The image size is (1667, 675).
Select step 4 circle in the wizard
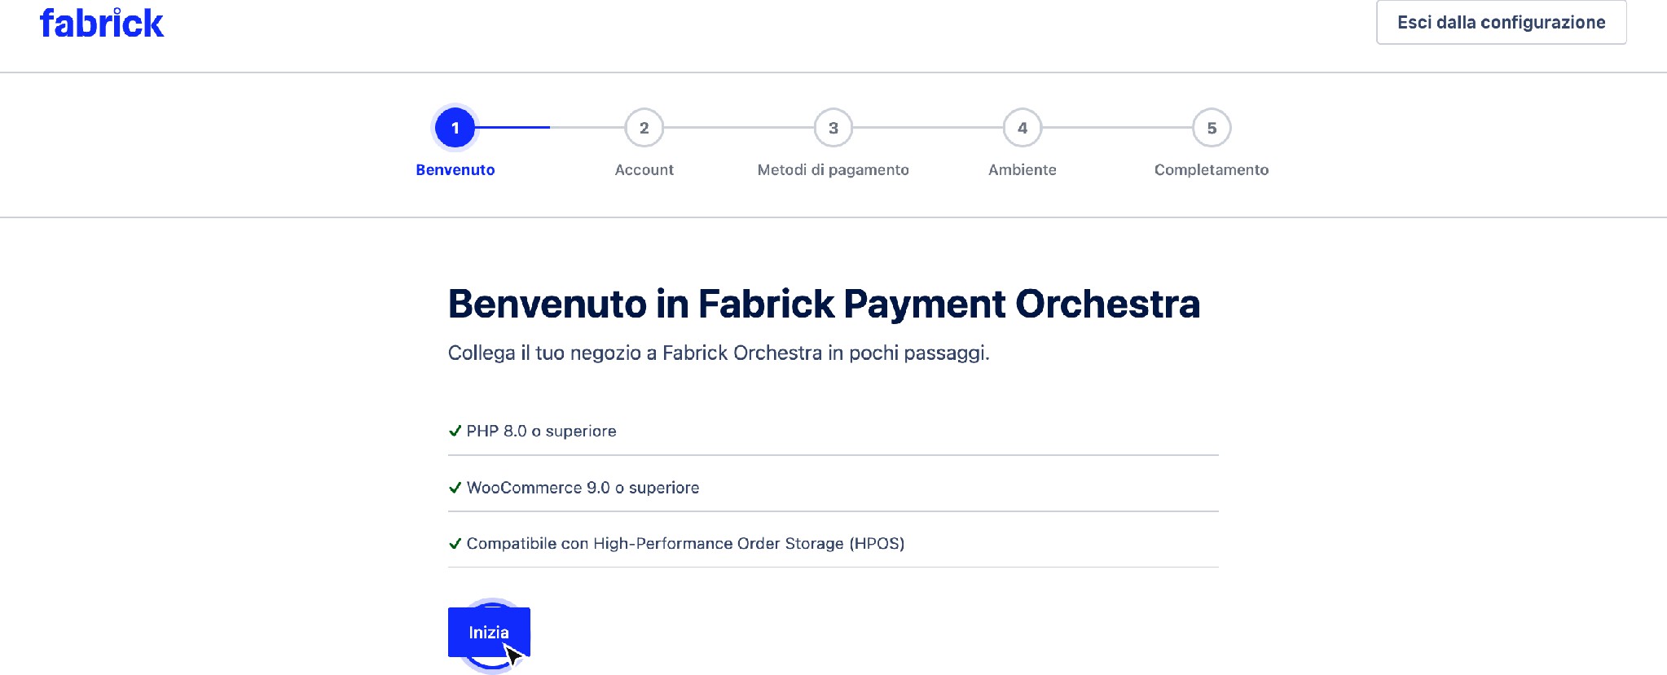(x=1023, y=128)
